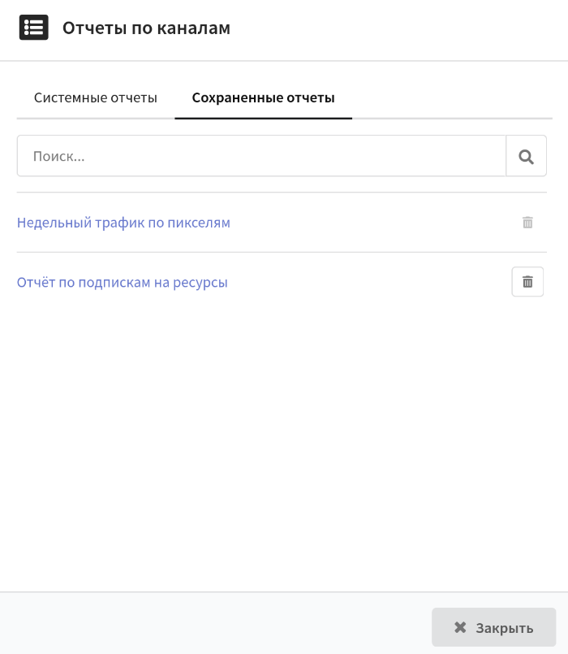Click the magnifying glass search button

(526, 156)
